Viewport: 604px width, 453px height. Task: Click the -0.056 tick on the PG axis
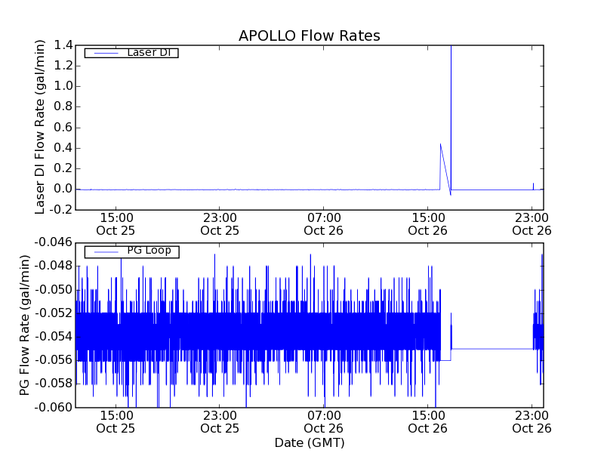pos(53,360)
